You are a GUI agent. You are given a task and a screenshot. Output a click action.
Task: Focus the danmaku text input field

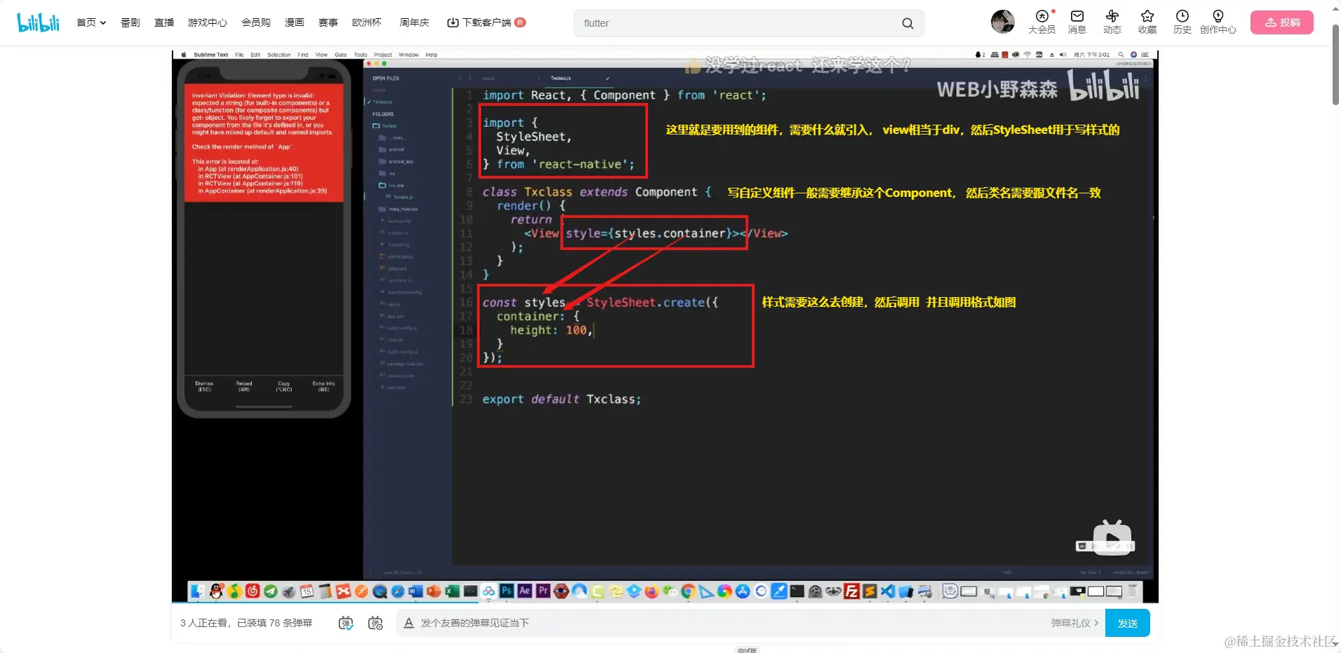click(x=722, y=623)
